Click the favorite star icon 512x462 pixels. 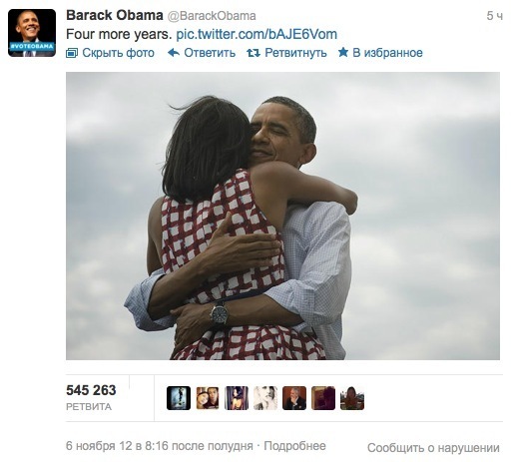pyautogui.click(x=343, y=52)
